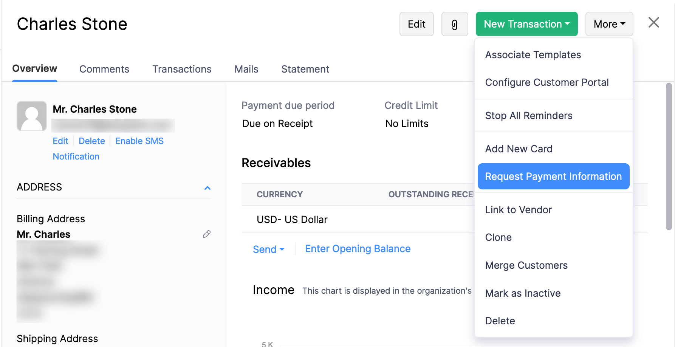675x347 pixels.
Task: Enable SMS Notification for Charles Stone
Action: tap(139, 141)
